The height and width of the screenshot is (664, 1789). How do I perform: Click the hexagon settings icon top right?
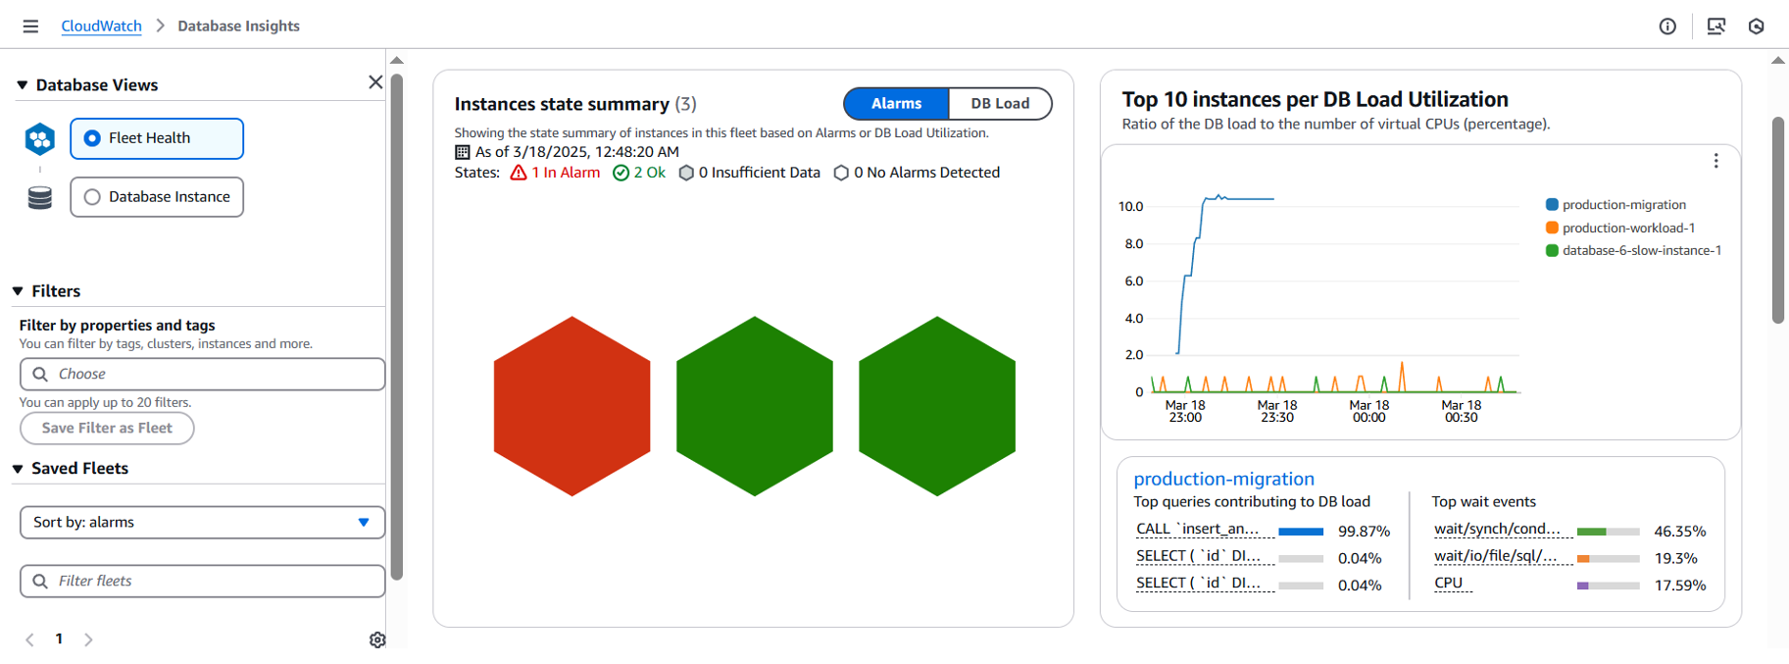(1757, 26)
